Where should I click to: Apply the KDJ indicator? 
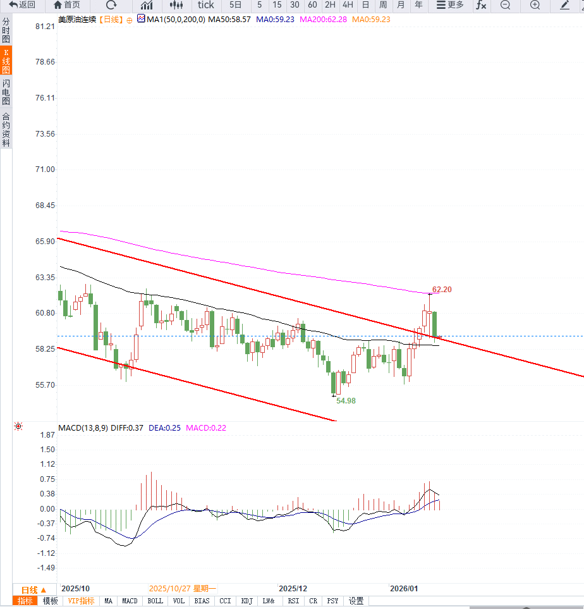pyautogui.click(x=247, y=601)
